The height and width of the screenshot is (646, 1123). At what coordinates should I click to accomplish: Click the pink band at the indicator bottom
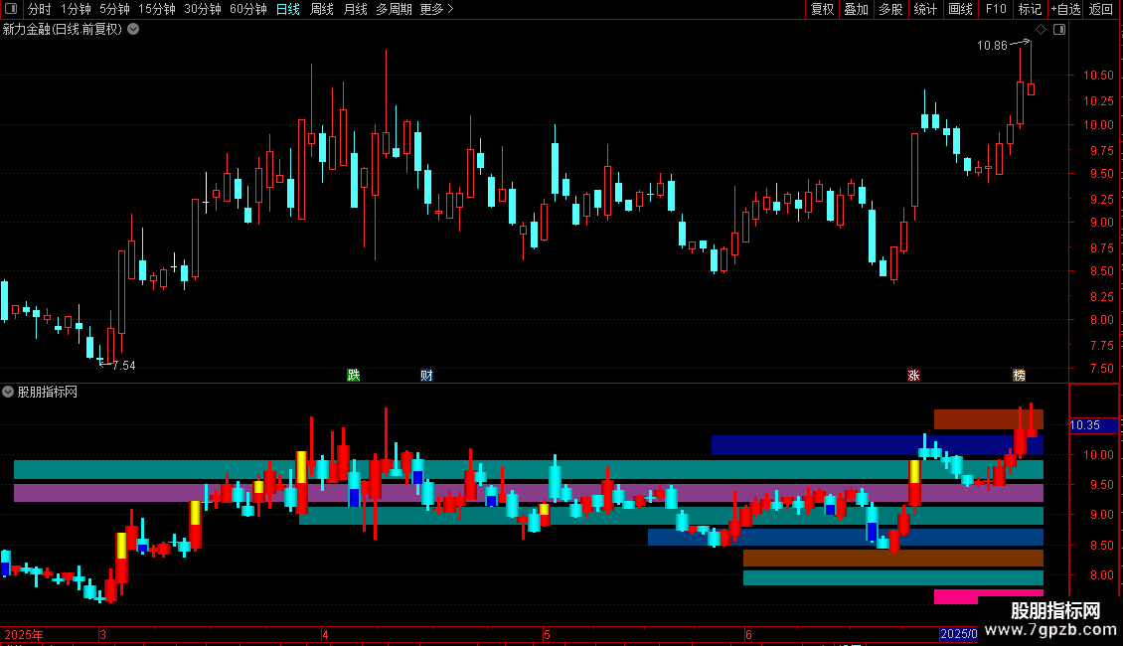click(989, 596)
